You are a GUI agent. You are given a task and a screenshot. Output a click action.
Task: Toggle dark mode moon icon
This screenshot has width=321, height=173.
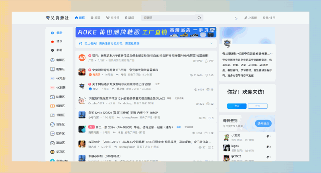pos(236,18)
